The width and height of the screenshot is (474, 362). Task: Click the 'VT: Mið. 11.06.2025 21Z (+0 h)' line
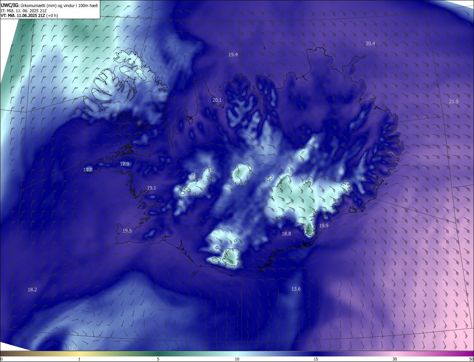(x=29, y=16)
